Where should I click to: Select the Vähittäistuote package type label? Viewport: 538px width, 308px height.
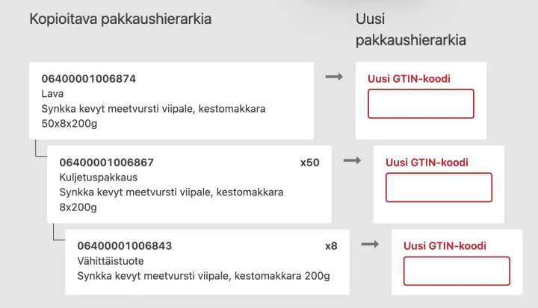click(111, 260)
